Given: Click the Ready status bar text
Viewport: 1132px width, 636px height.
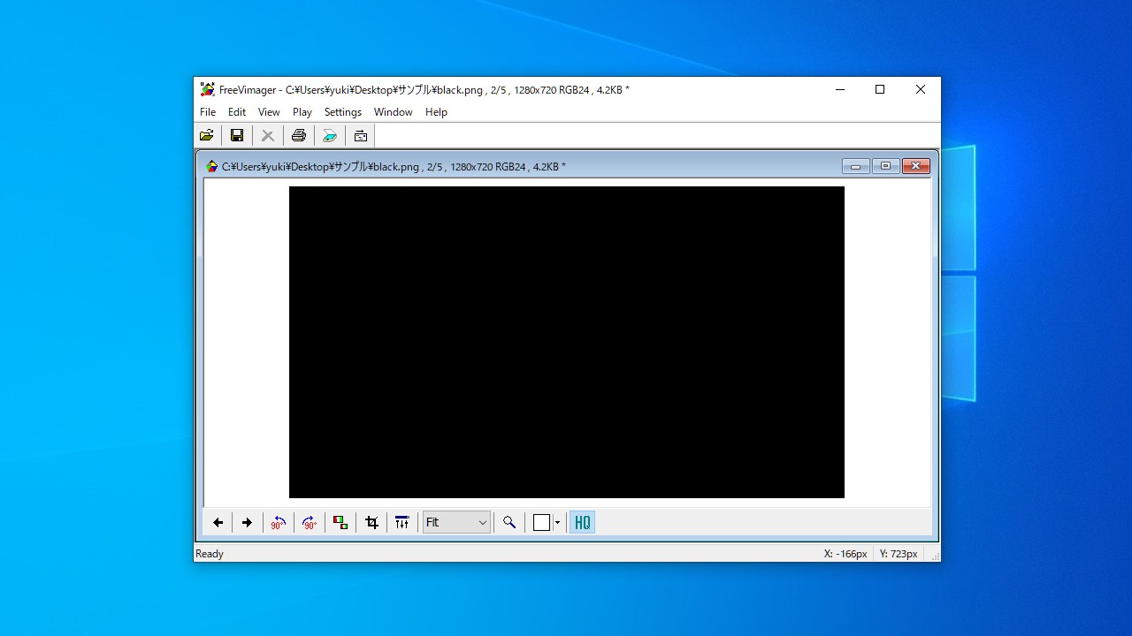Looking at the screenshot, I should [210, 554].
